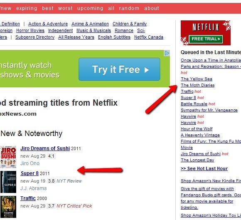The height and width of the screenshot is (220, 241).
Task: Open Super 8 in the queued list
Action: point(188,98)
